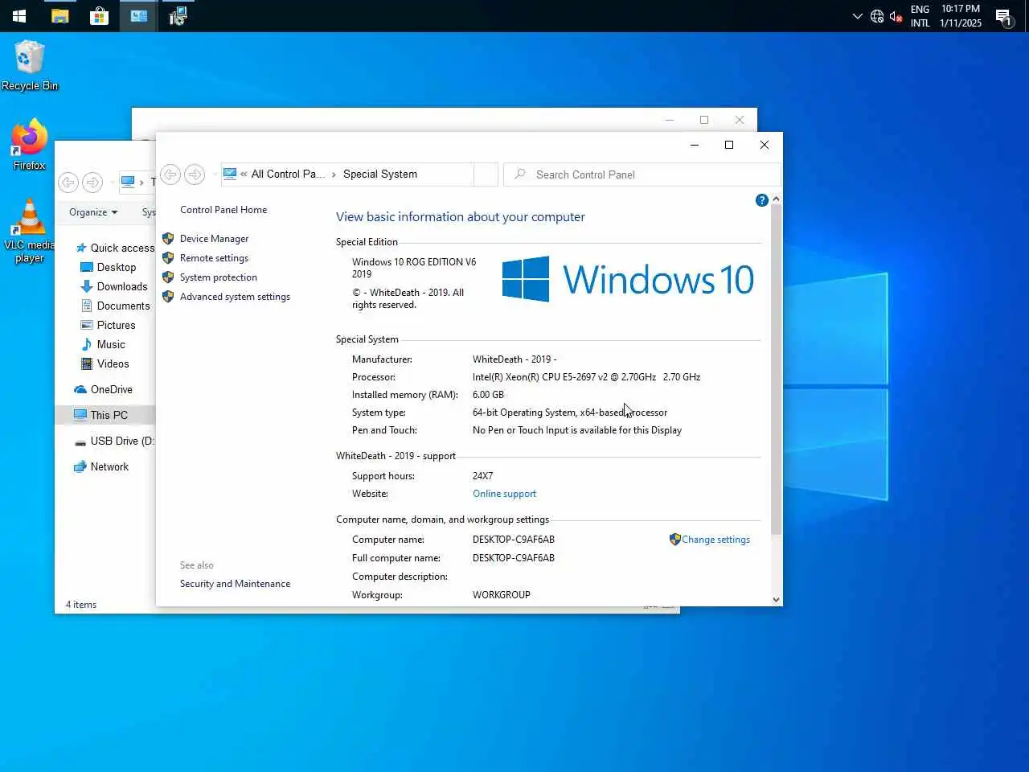
Task: Click the help question mark icon
Action: click(762, 200)
